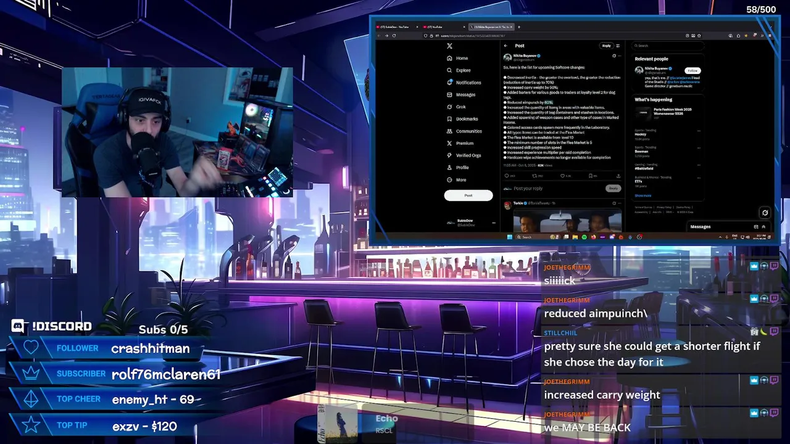This screenshot has height=444, width=790.
Task: Click the Reply button in the Post header
Action: click(607, 46)
